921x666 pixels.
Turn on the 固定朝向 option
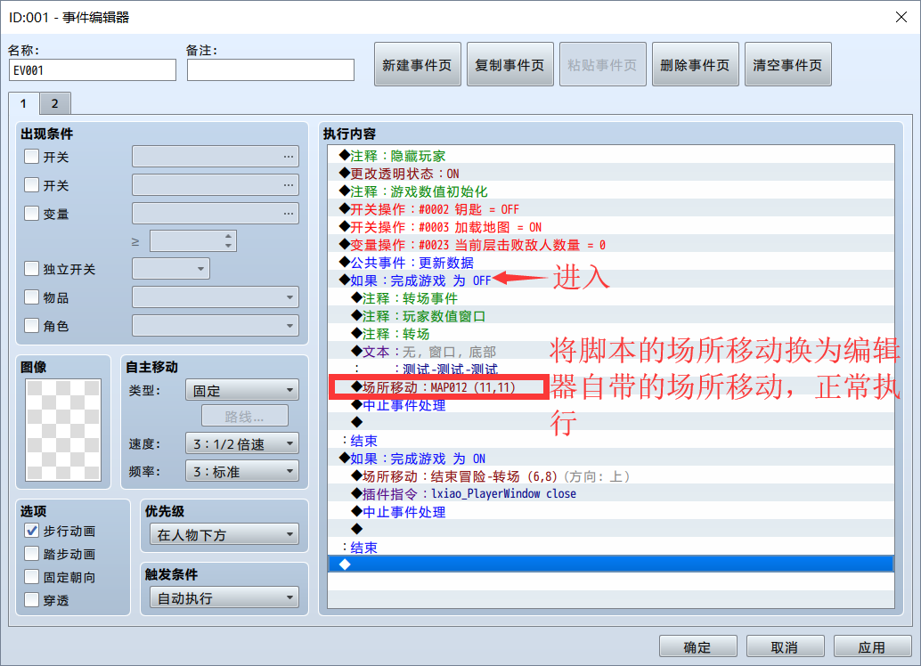(32, 577)
